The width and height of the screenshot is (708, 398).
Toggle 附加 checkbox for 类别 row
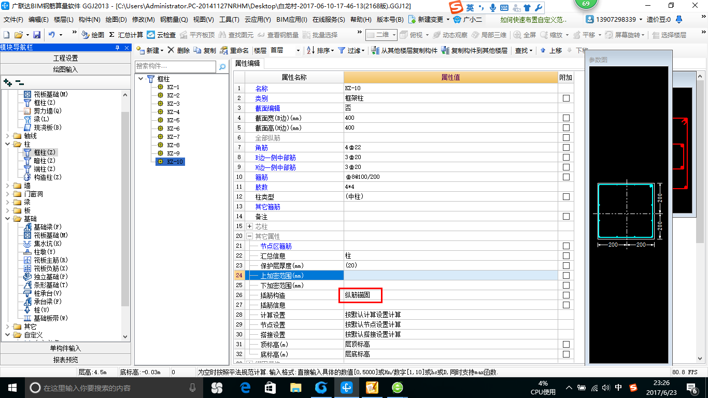(566, 98)
